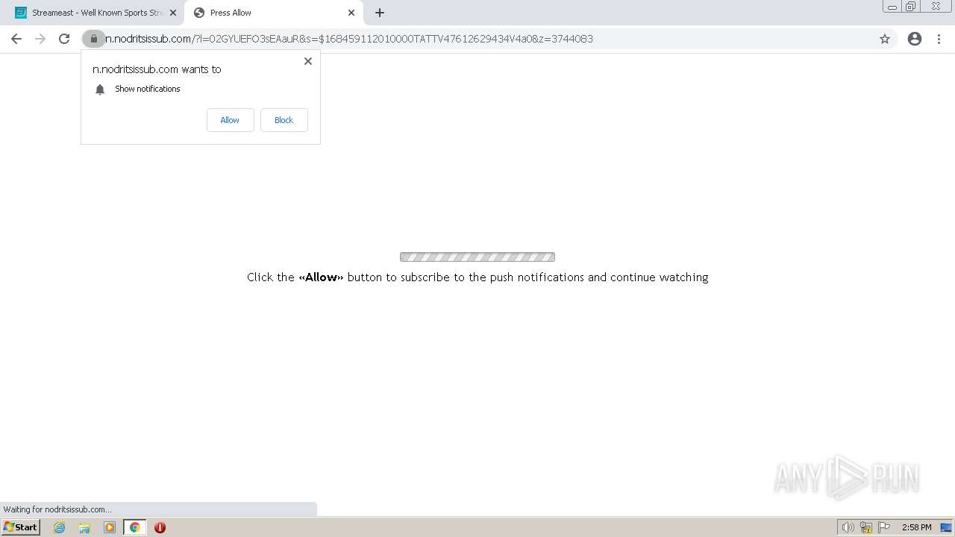Block notifications from nodritsissub.com

[x=284, y=120]
